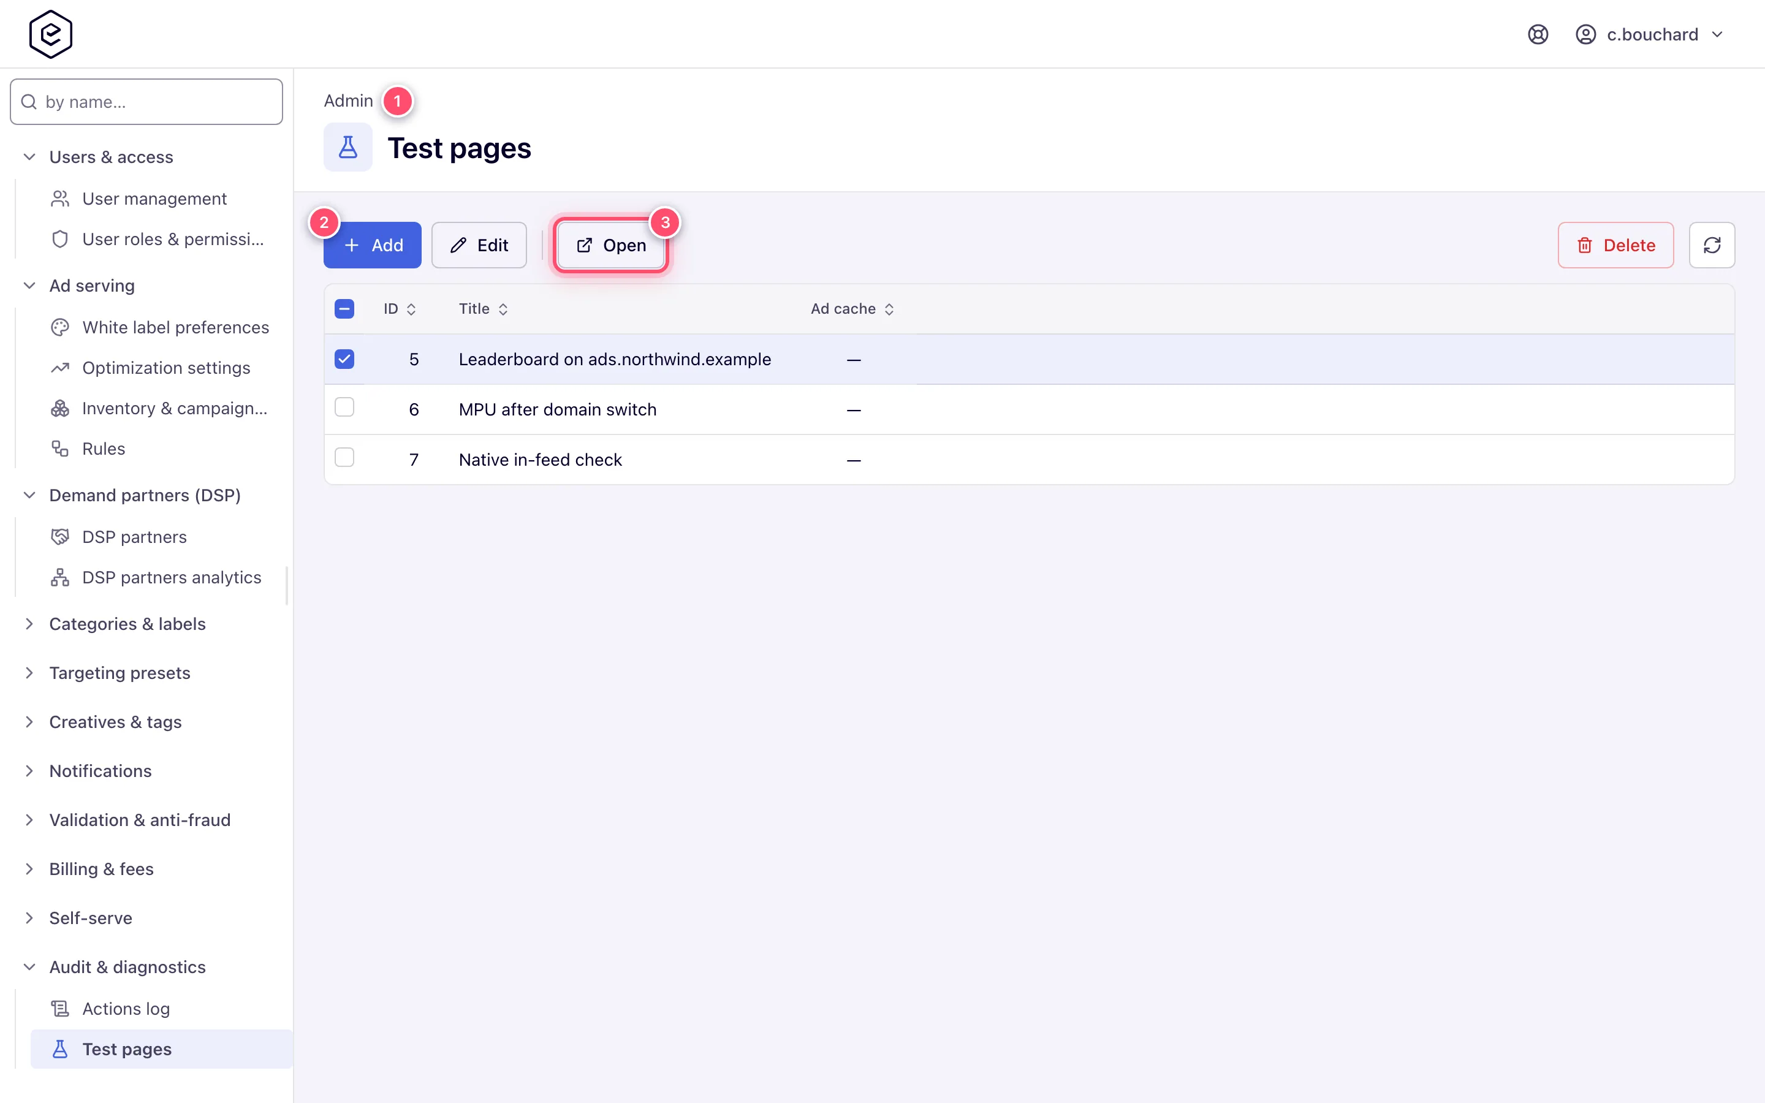Check the MPU after domain switch checkbox

click(344, 407)
